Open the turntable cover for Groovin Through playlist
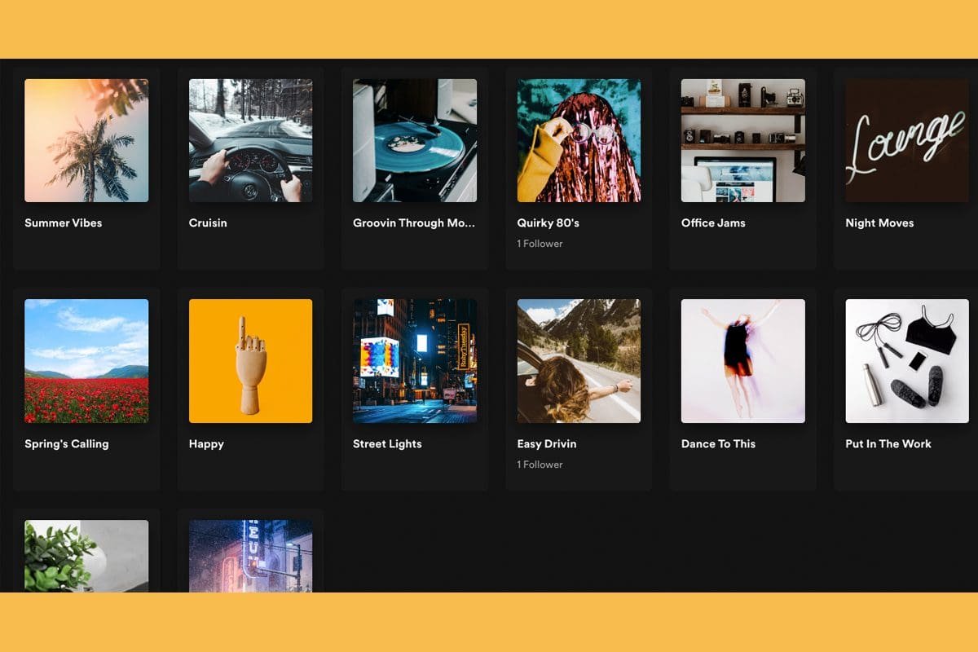This screenshot has width=978, height=652. coord(415,140)
